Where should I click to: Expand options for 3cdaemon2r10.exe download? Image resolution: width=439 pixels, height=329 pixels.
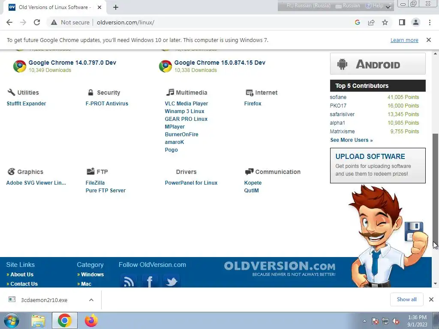91,300
